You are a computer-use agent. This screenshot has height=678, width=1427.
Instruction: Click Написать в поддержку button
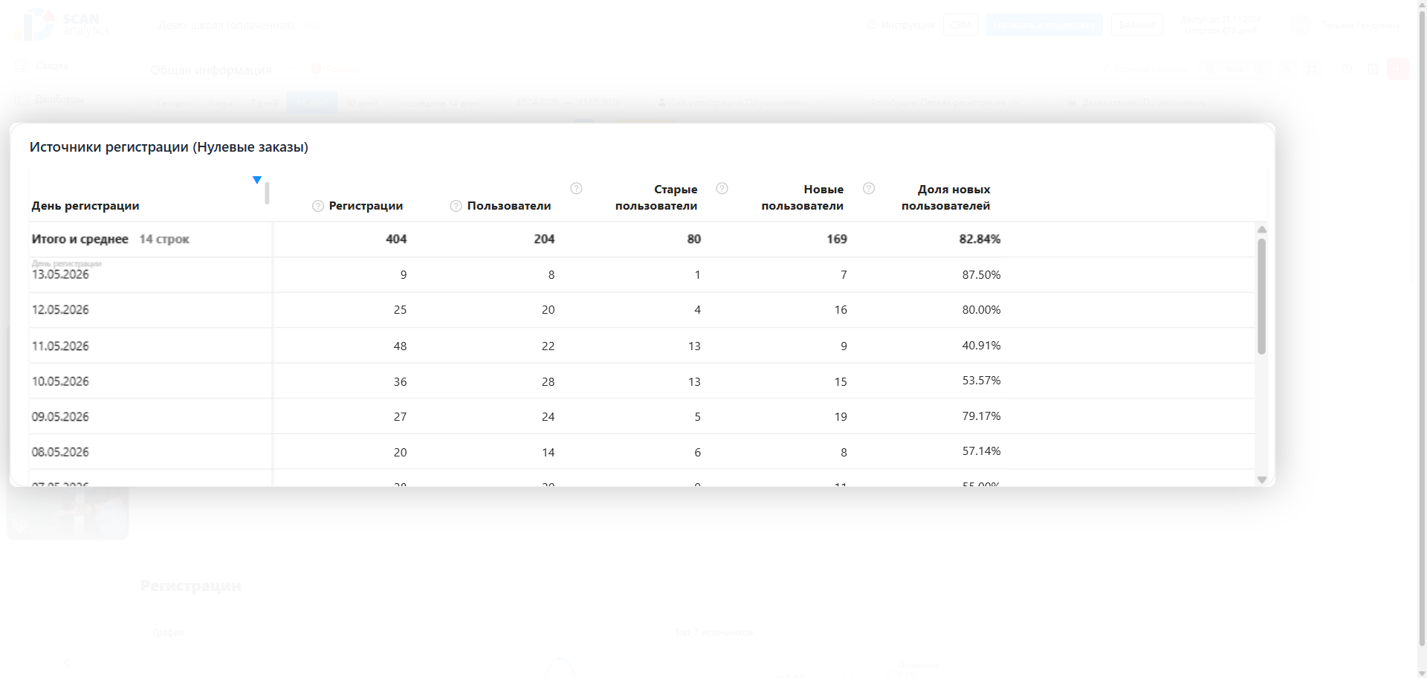tap(1044, 25)
